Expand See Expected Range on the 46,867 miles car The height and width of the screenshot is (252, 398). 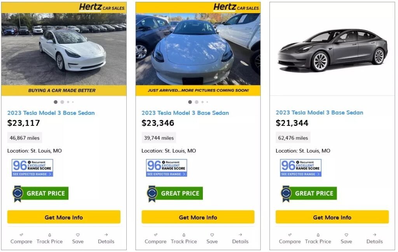coord(32,174)
